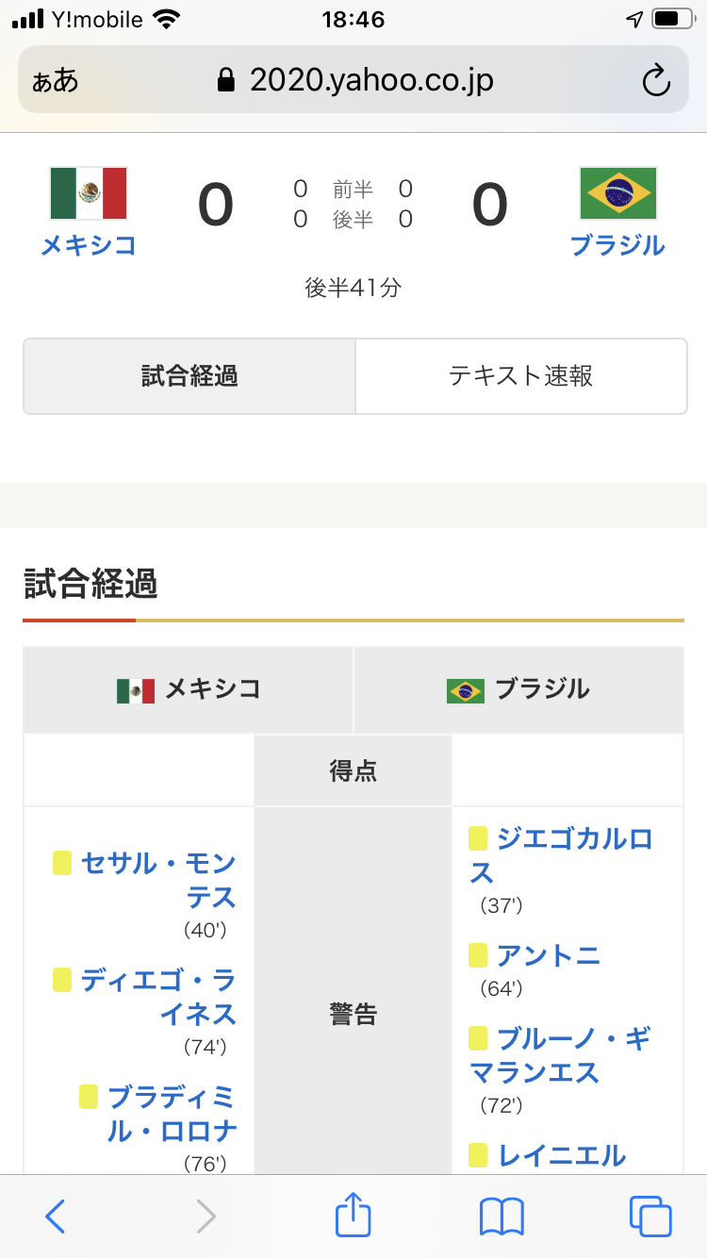Tap the Mexico flag at top
This screenshot has height=1258, width=707.
[89, 193]
